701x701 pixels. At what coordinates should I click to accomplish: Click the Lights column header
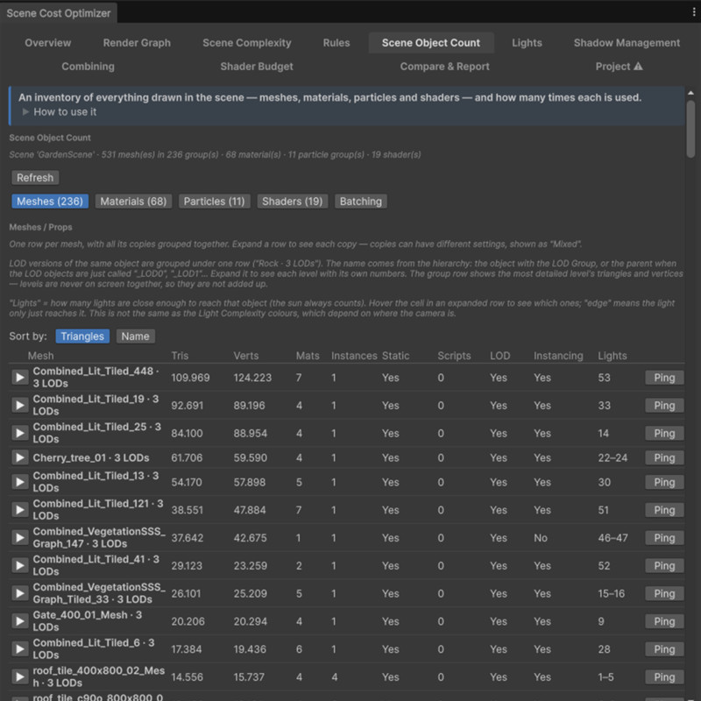(x=612, y=356)
